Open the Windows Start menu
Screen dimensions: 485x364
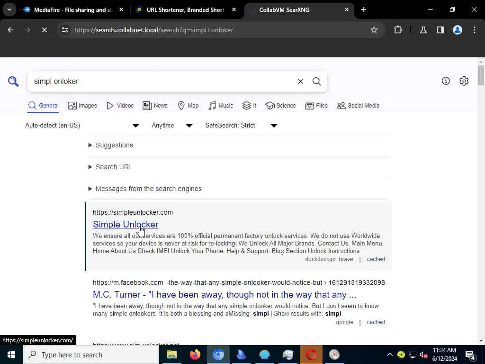click(x=11, y=355)
